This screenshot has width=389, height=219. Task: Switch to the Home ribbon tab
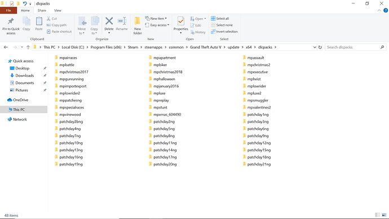coord(25,10)
